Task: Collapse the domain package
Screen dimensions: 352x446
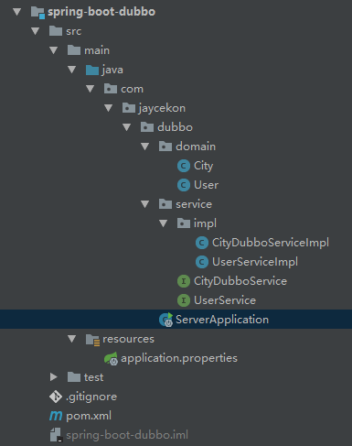Action: pyautogui.click(x=145, y=147)
